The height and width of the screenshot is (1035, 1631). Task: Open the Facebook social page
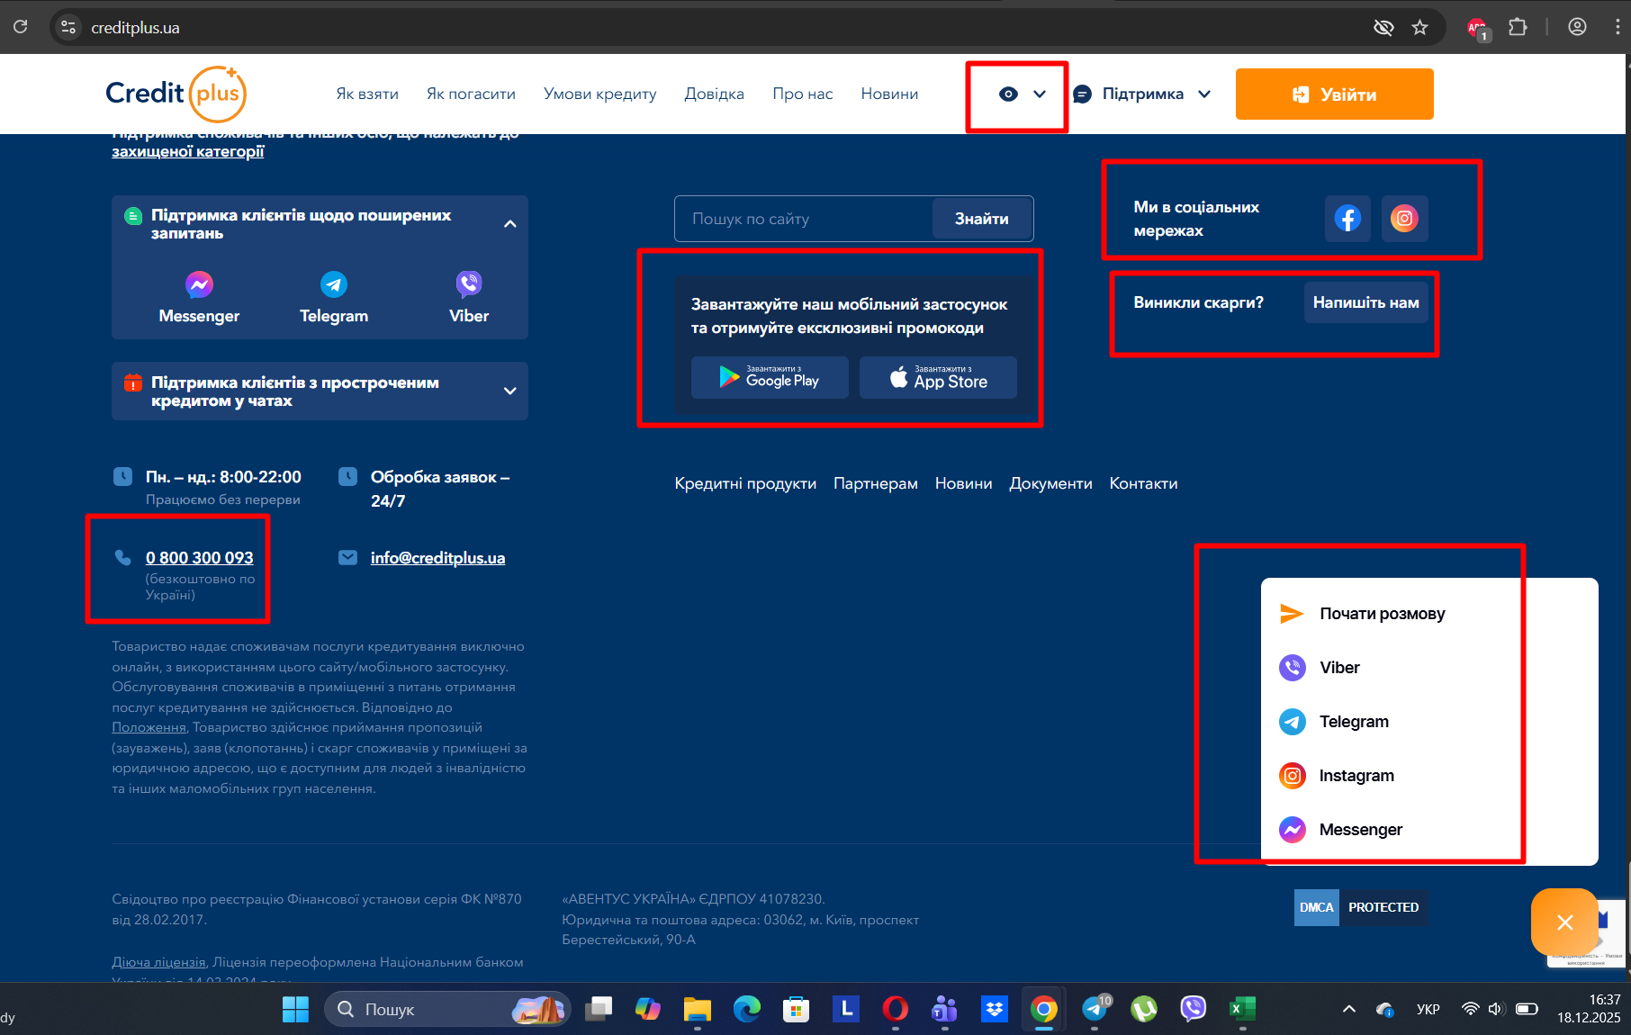1347,218
